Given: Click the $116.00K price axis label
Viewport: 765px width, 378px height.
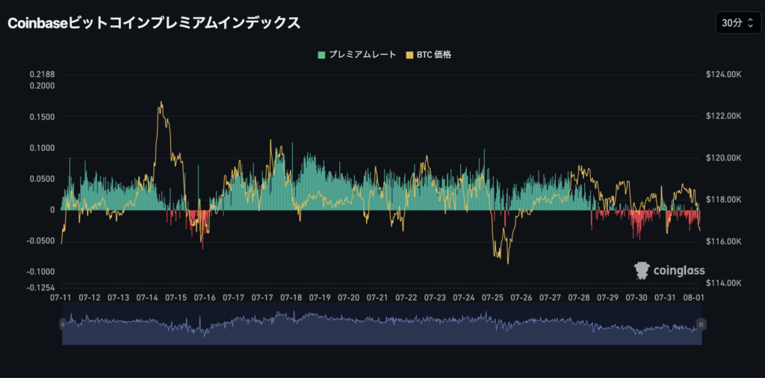Looking at the screenshot, I should (723, 241).
